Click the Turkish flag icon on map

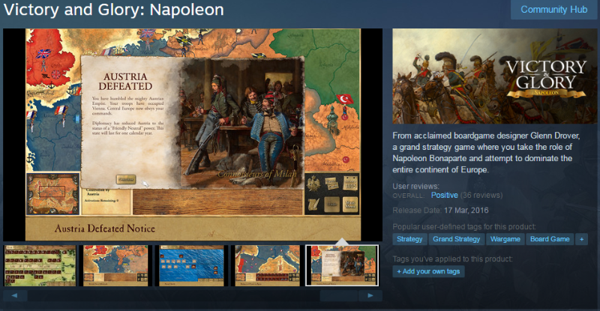tap(345, 99)
